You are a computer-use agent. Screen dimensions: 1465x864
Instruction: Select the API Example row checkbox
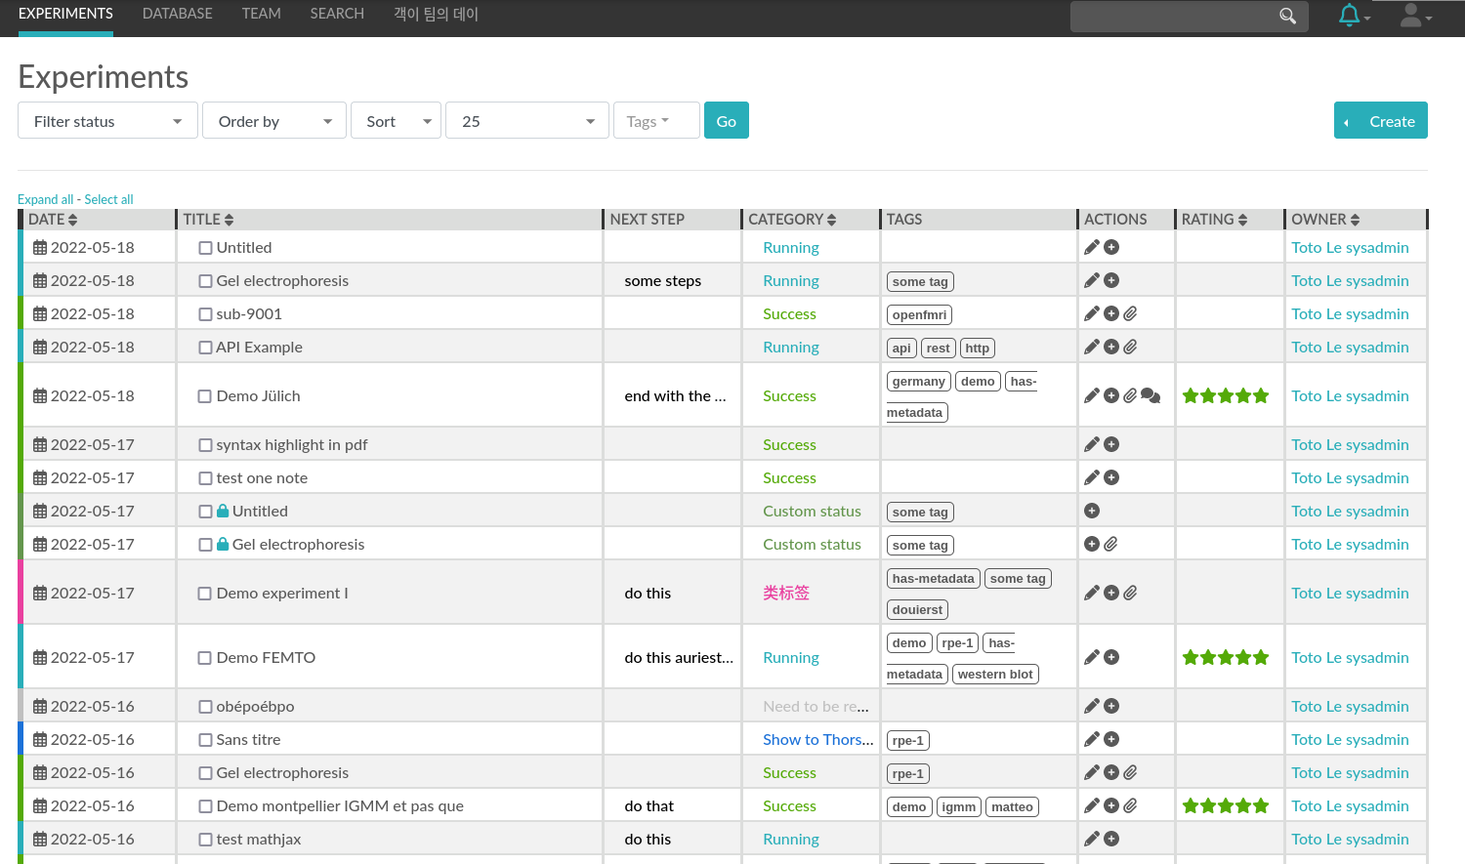[x=205, y=347]
